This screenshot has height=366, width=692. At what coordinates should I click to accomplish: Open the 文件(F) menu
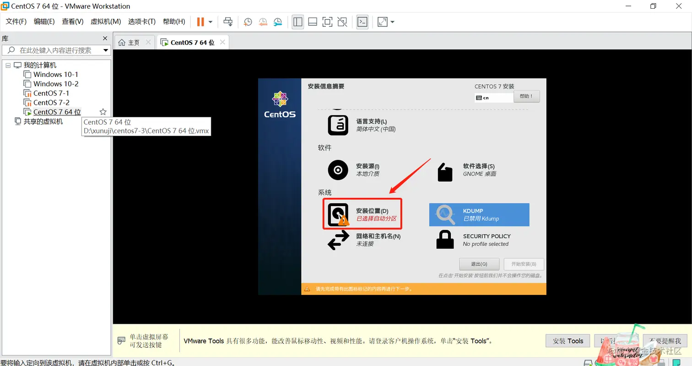16,22
